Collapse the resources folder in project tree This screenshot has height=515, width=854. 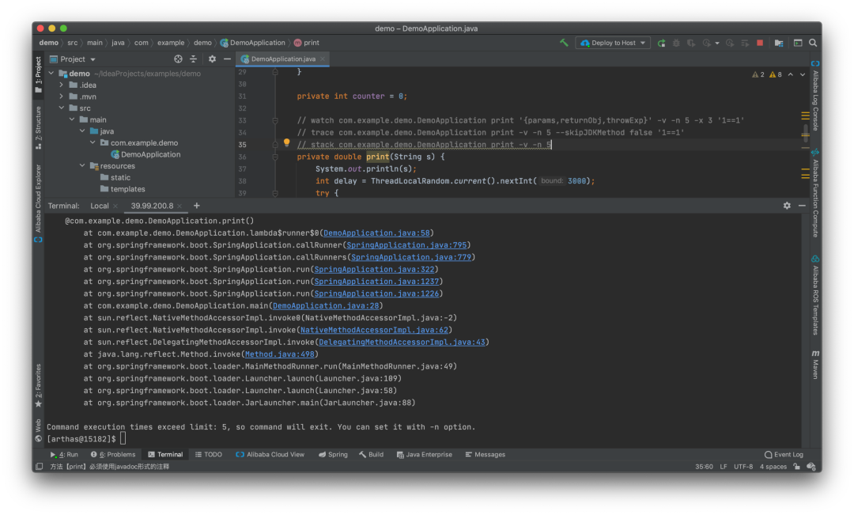[x=82, y=166]
